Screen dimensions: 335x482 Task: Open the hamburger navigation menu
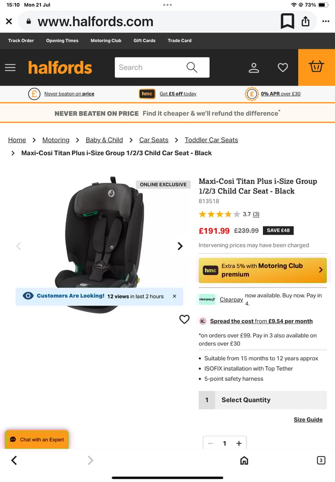(x=10, y=67)
